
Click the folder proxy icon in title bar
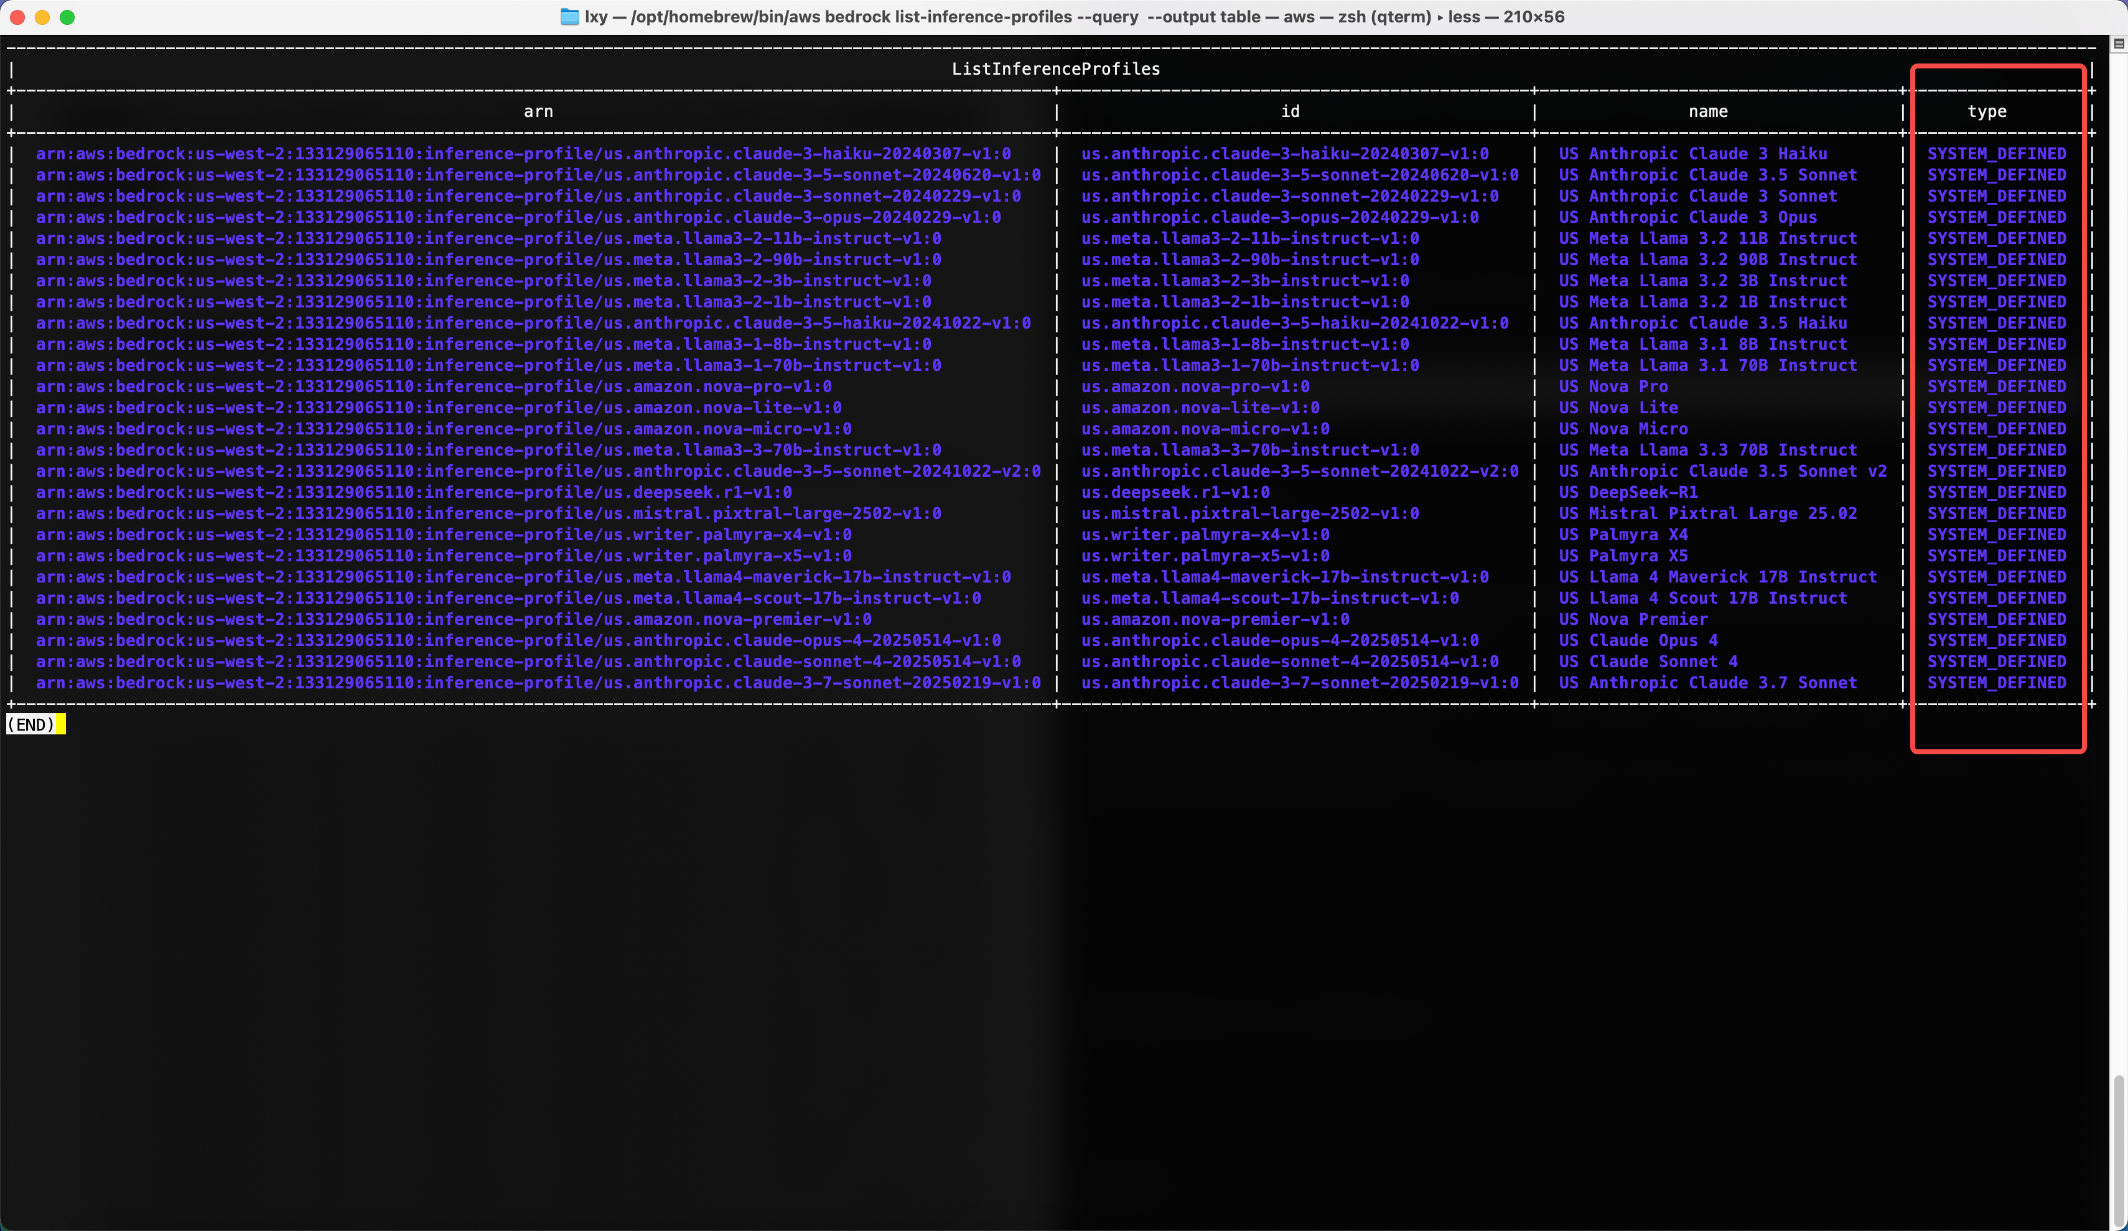[x=570, y=17]
